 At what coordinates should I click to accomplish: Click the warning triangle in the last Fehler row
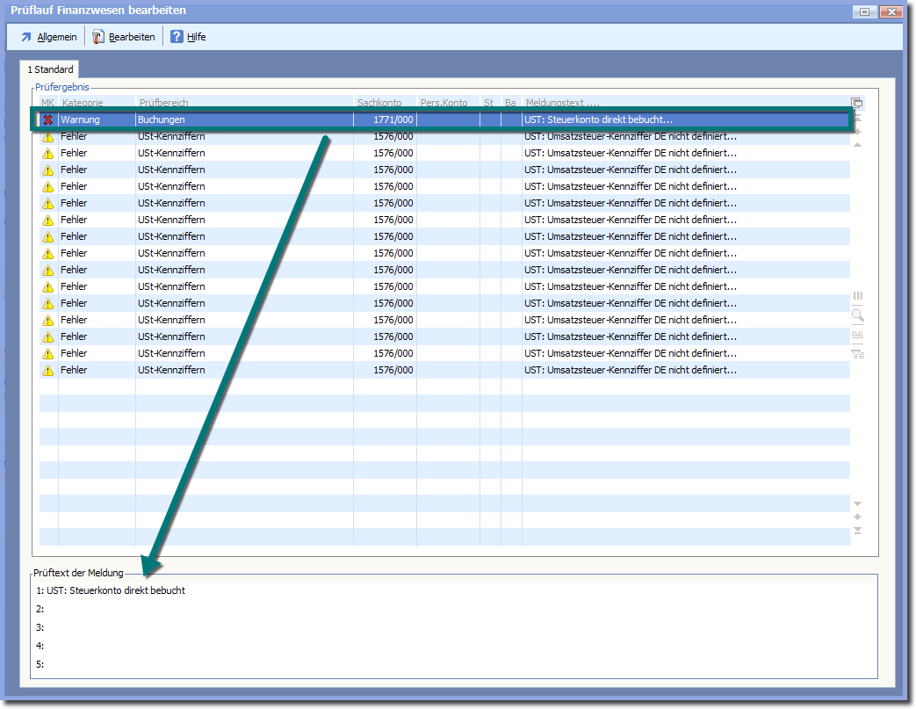point(48,370)
